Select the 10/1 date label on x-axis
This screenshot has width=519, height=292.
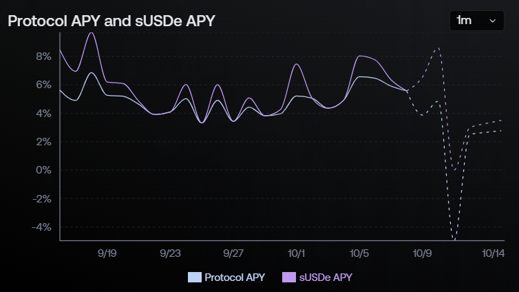297,253
